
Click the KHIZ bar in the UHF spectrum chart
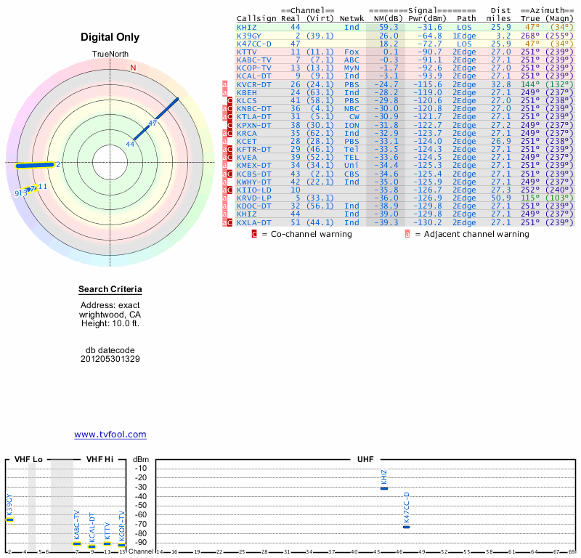point(384,488)
